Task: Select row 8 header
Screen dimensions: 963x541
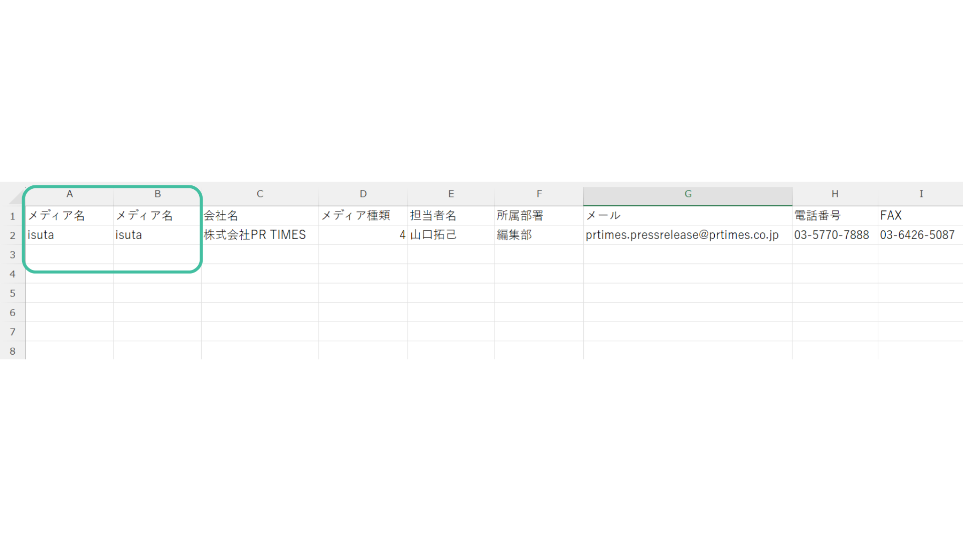Action: coord(13,351)
